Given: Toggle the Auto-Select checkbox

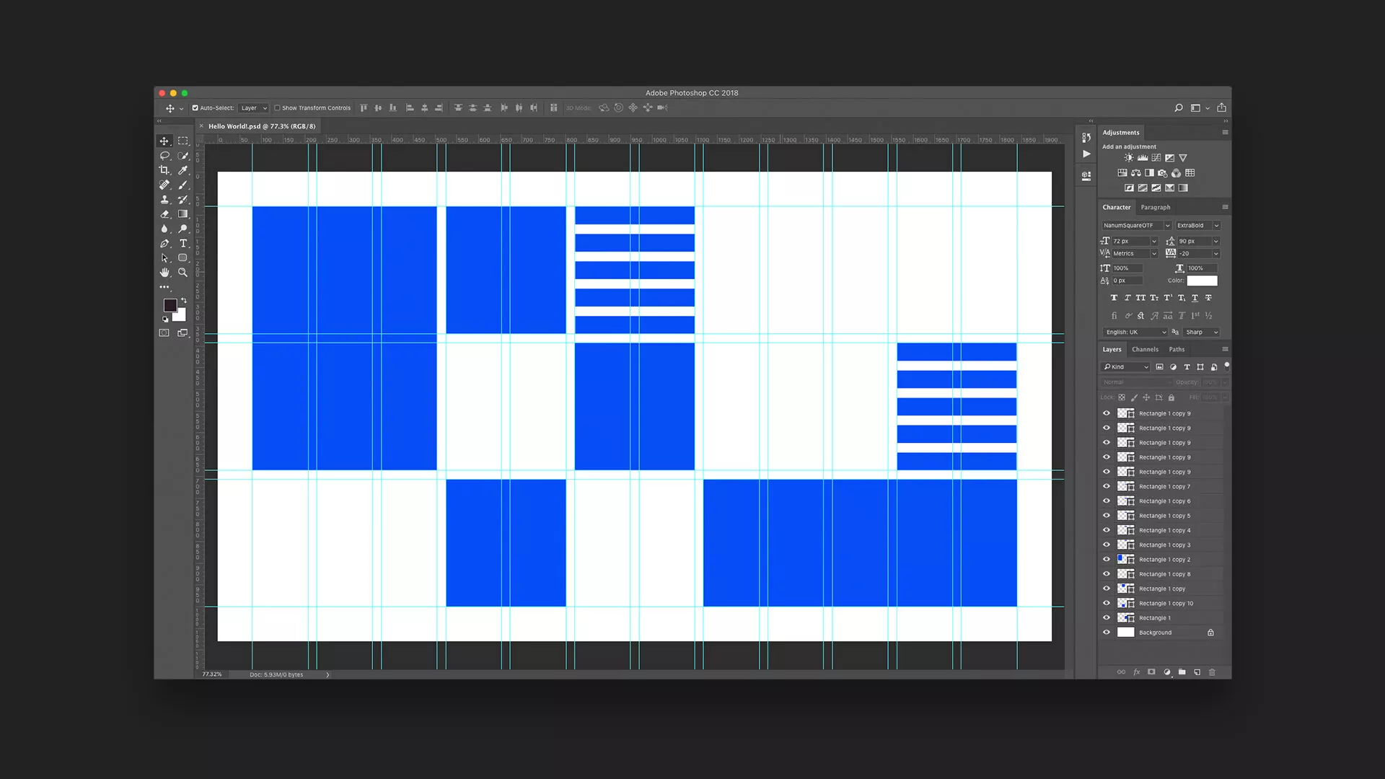Looking at the screenshot, I should tap(195, 108).
